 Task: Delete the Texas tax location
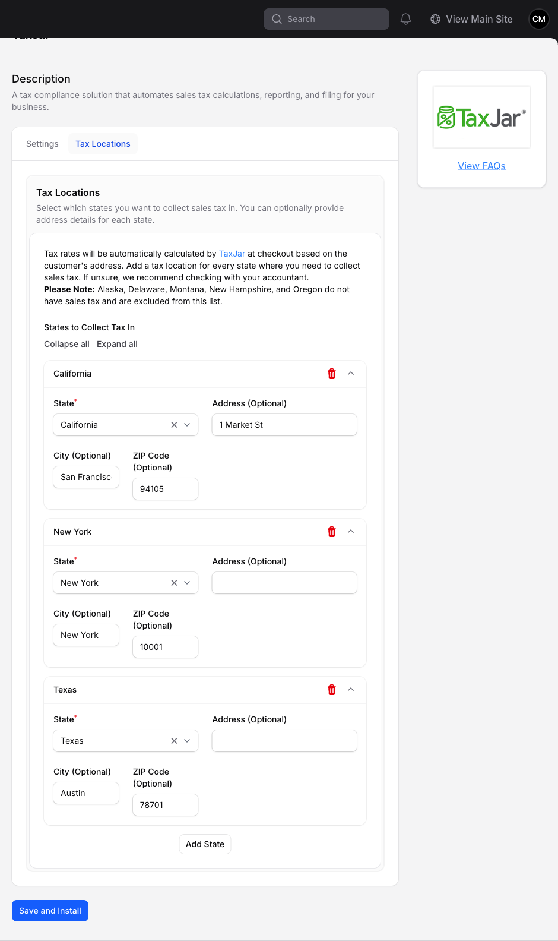pyautogui.click(x=332, y=690)
